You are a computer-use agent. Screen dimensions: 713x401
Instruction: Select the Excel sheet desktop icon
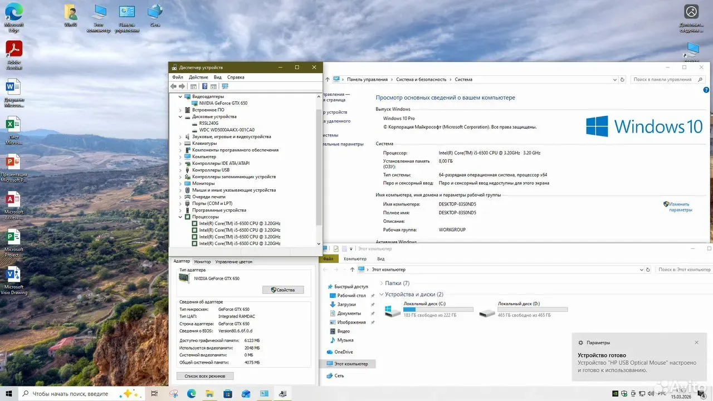[13, 130]
